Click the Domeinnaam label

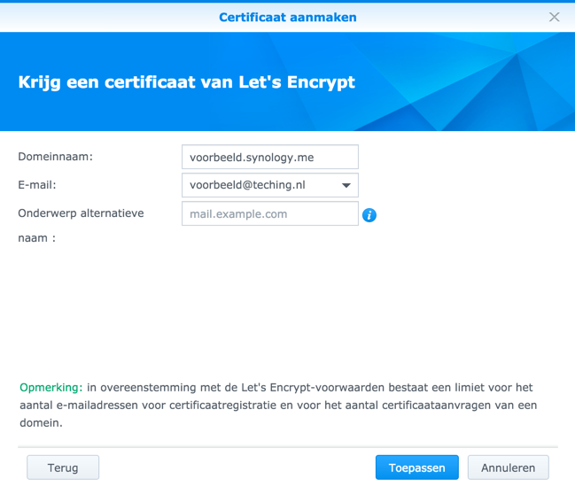(x=56, y=157)
